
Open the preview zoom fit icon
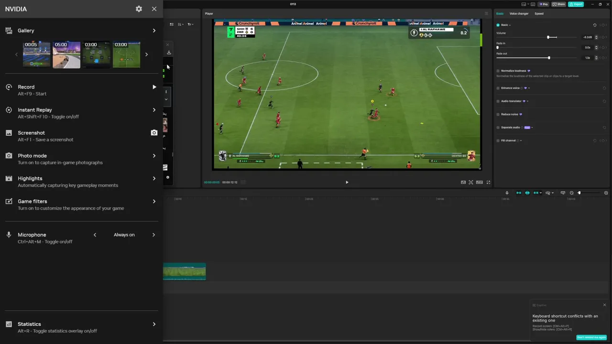point(471,182)
